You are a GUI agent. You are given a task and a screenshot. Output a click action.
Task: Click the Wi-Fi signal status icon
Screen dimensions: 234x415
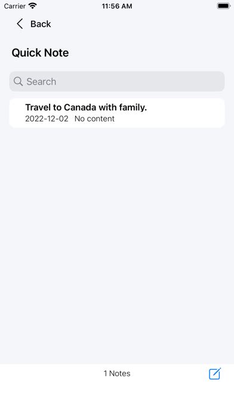[32, 6]
